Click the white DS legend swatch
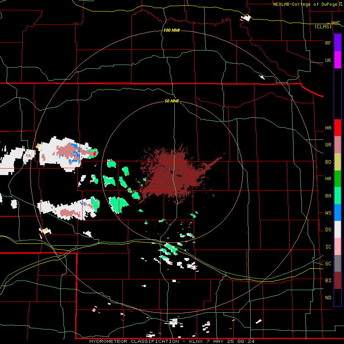The width and height of the screenshot is (344, 344). coord(338,229)
